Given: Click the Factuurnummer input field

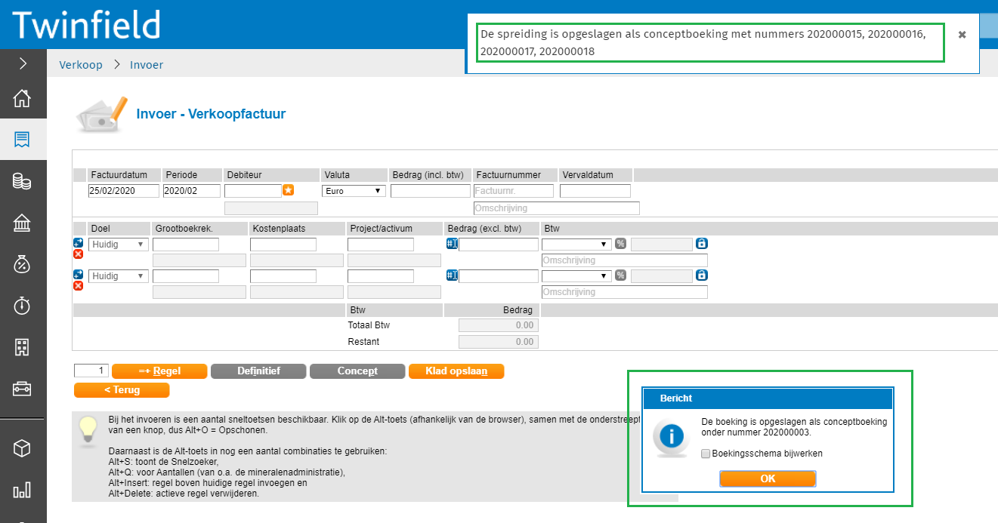Looking at the screenshot, I should (514, 191).
